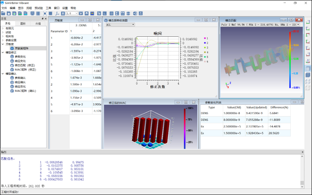The height and width of the screenshot is (195, 312).
Task: Open the Pair 2 MAC mode pair dropdown
Action: pyautogui.click(x=260, y=25)
